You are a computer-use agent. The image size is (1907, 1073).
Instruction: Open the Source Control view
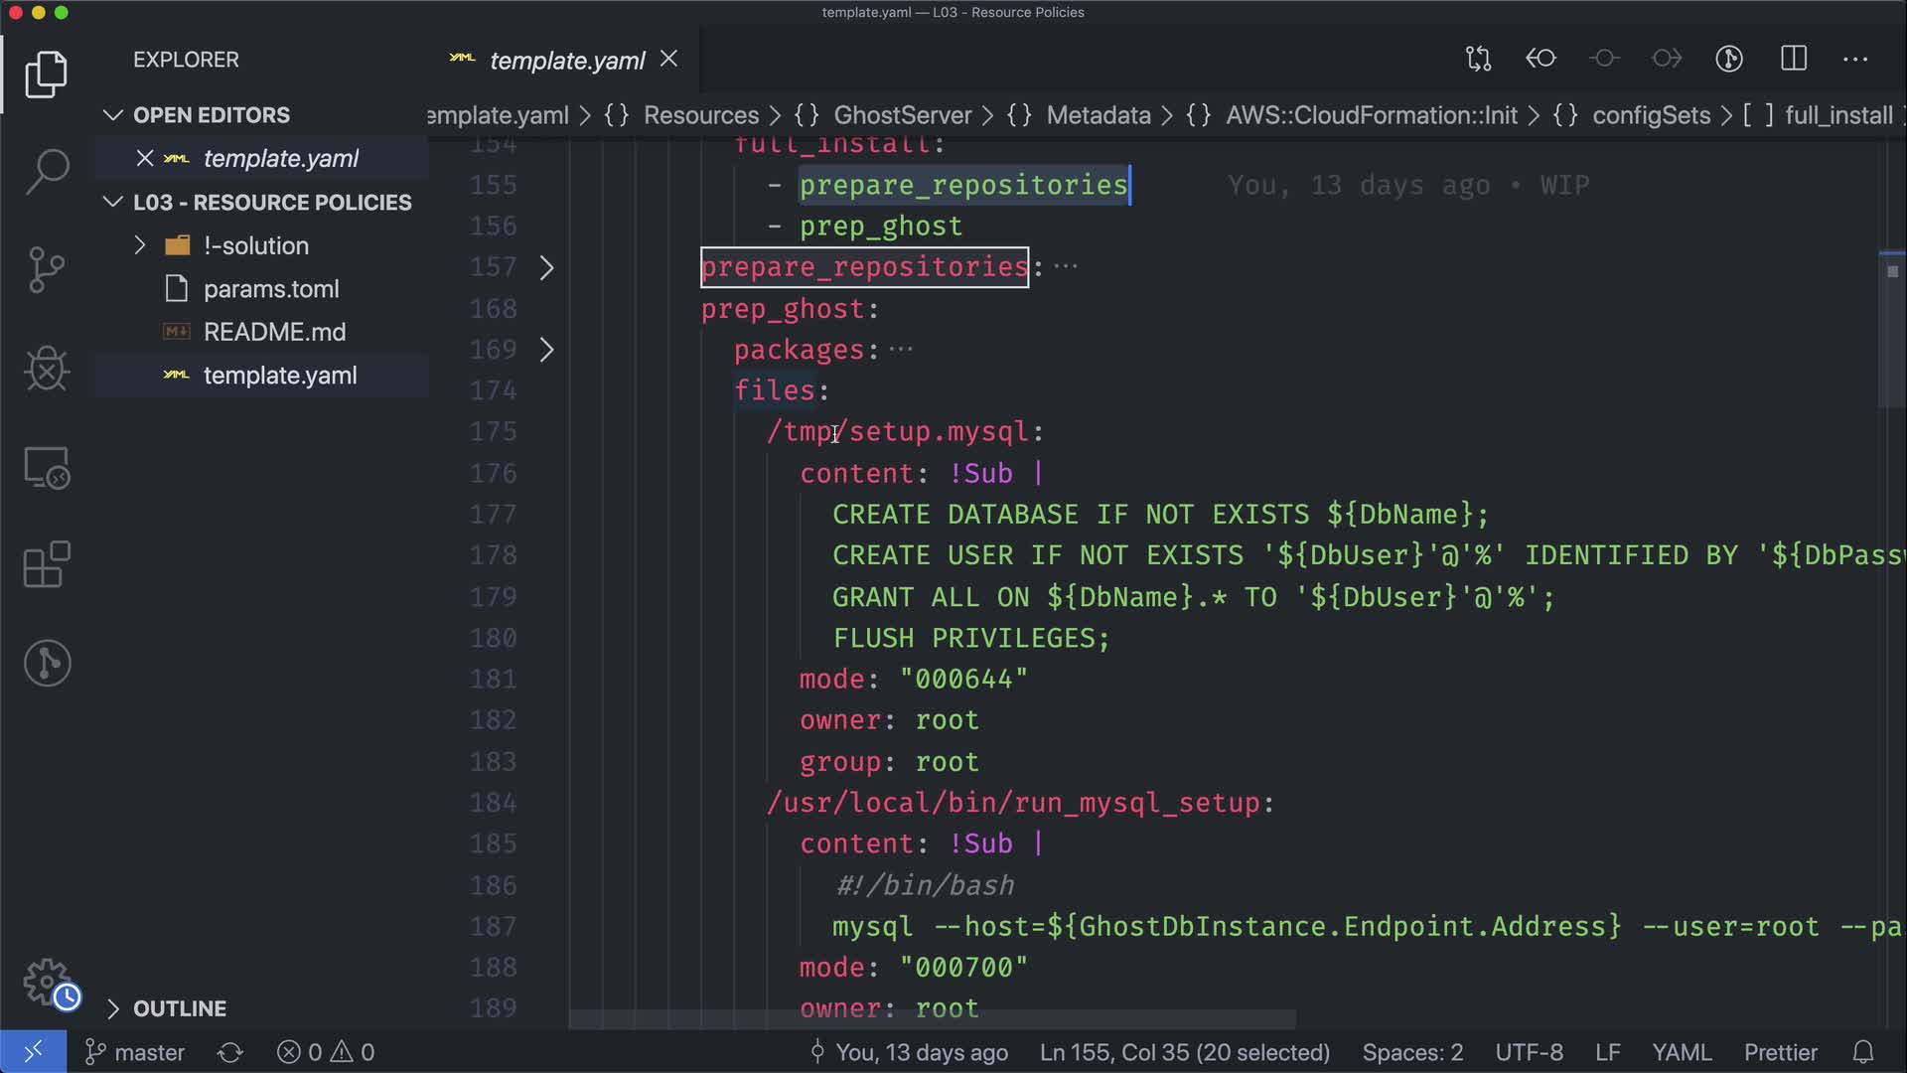click(x=47, y=269)
